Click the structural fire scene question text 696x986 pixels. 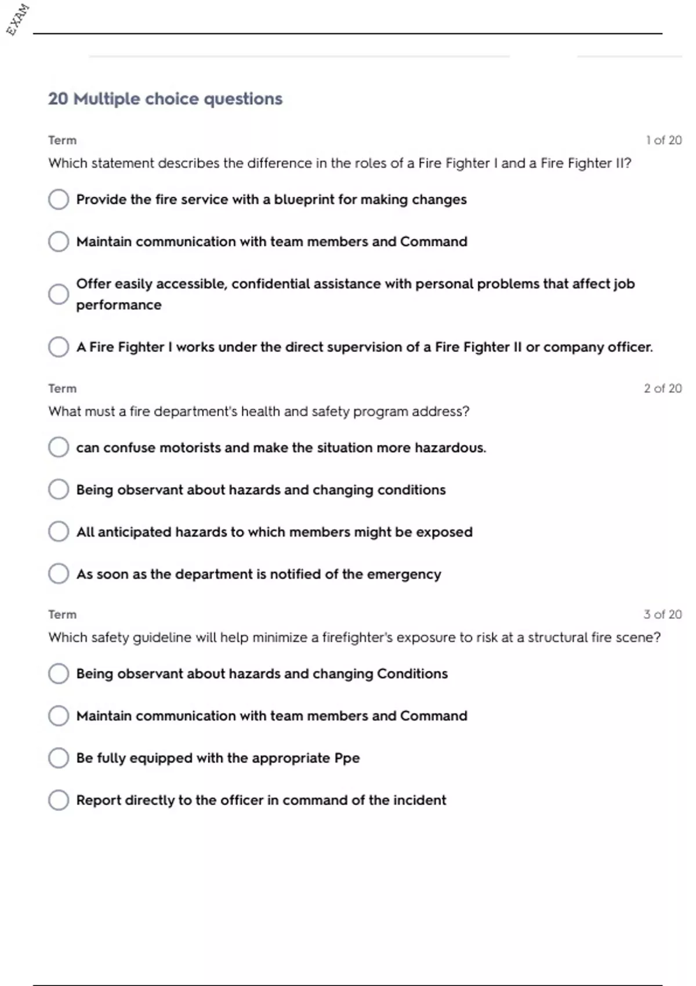tap(354, 637)
